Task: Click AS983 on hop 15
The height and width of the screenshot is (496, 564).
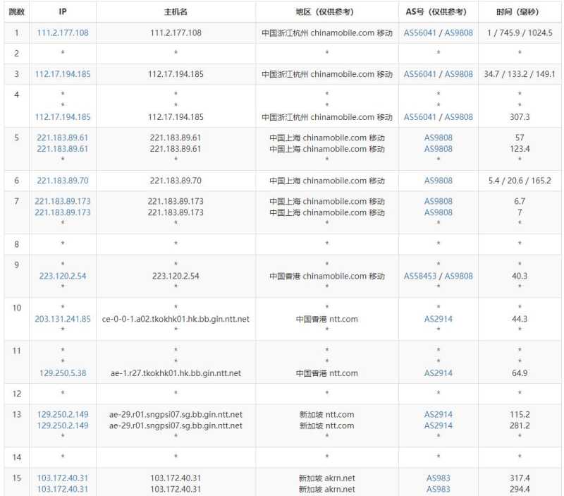Action: point(438,478)
